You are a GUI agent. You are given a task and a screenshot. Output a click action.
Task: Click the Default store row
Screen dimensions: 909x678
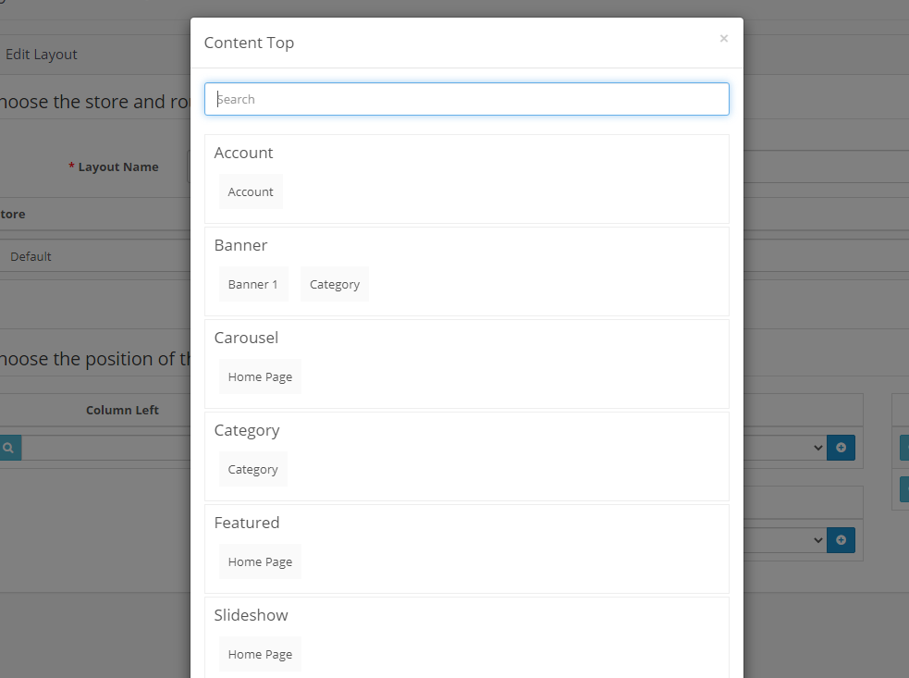[31, 256]
